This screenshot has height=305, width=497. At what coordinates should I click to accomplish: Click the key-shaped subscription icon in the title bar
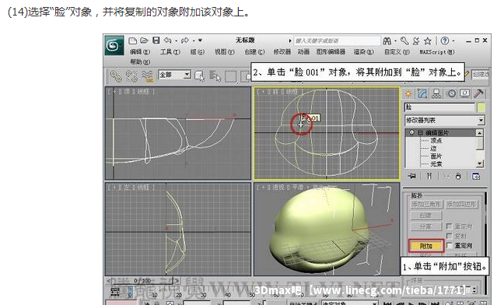(404, 41)
